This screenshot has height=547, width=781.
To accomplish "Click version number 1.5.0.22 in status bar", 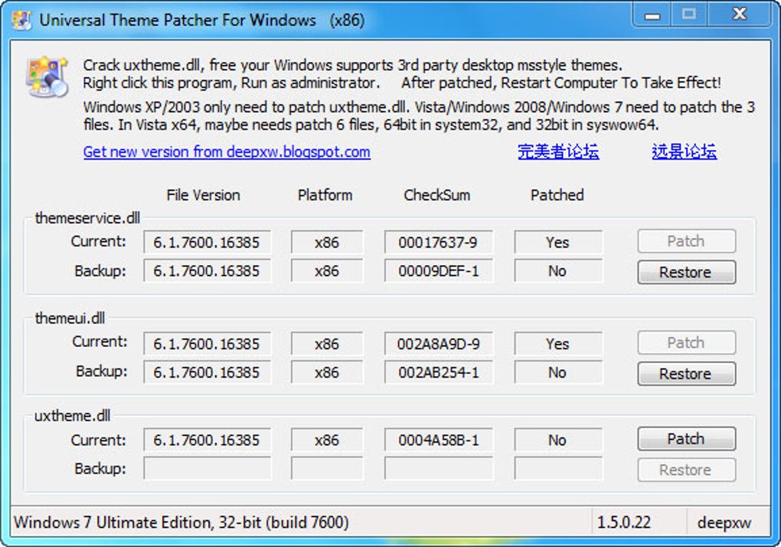I will (x=623, y=522).
